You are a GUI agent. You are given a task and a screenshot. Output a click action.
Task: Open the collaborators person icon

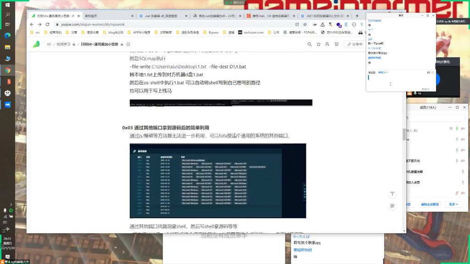pyautogui.click(x=327, y=44)
